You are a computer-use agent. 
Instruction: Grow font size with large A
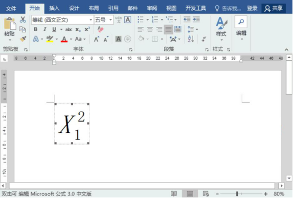(x=96, y=39)
